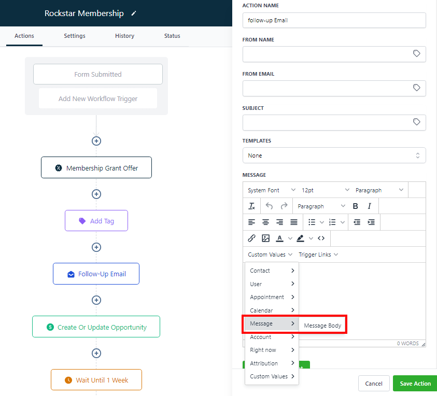Insert a link with the link icon
The height and width of the screenshot is (396, 437).
click(251, 238)
